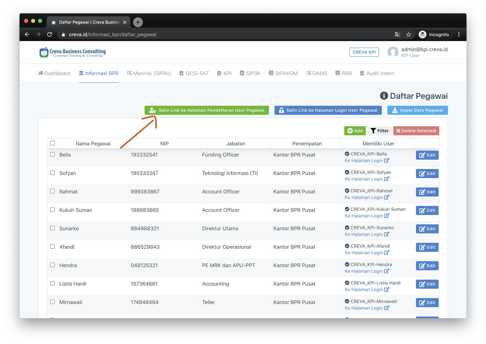Open Ke Halaman Login for Kukuh Suman
Screen dimensions: 486x344
click(x=367, y=216)
